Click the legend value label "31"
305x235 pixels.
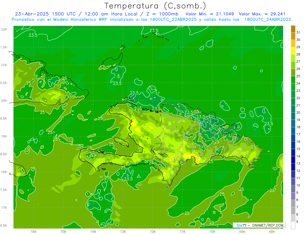click(298, 33)
